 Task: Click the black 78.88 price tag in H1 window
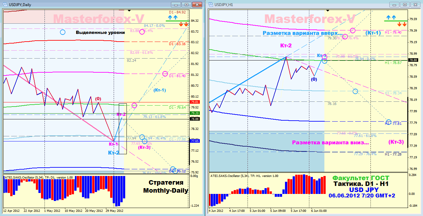[x=413, y=60]
